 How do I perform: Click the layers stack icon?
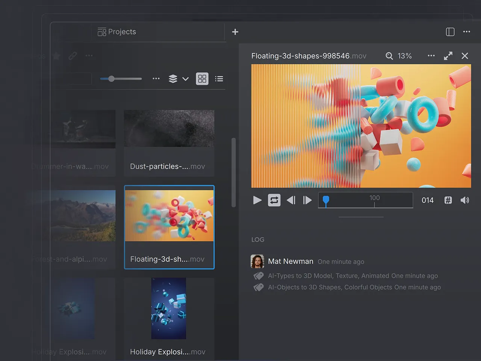(173, 79)
